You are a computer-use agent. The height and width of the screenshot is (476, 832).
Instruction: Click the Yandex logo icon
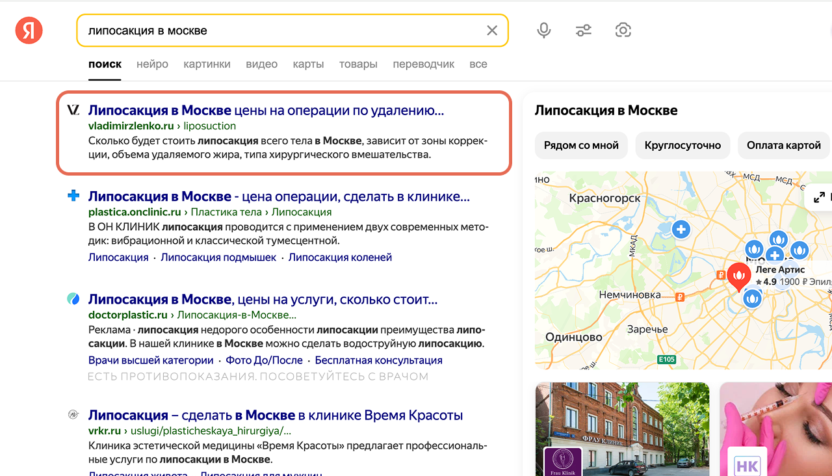tap(29, 31)
